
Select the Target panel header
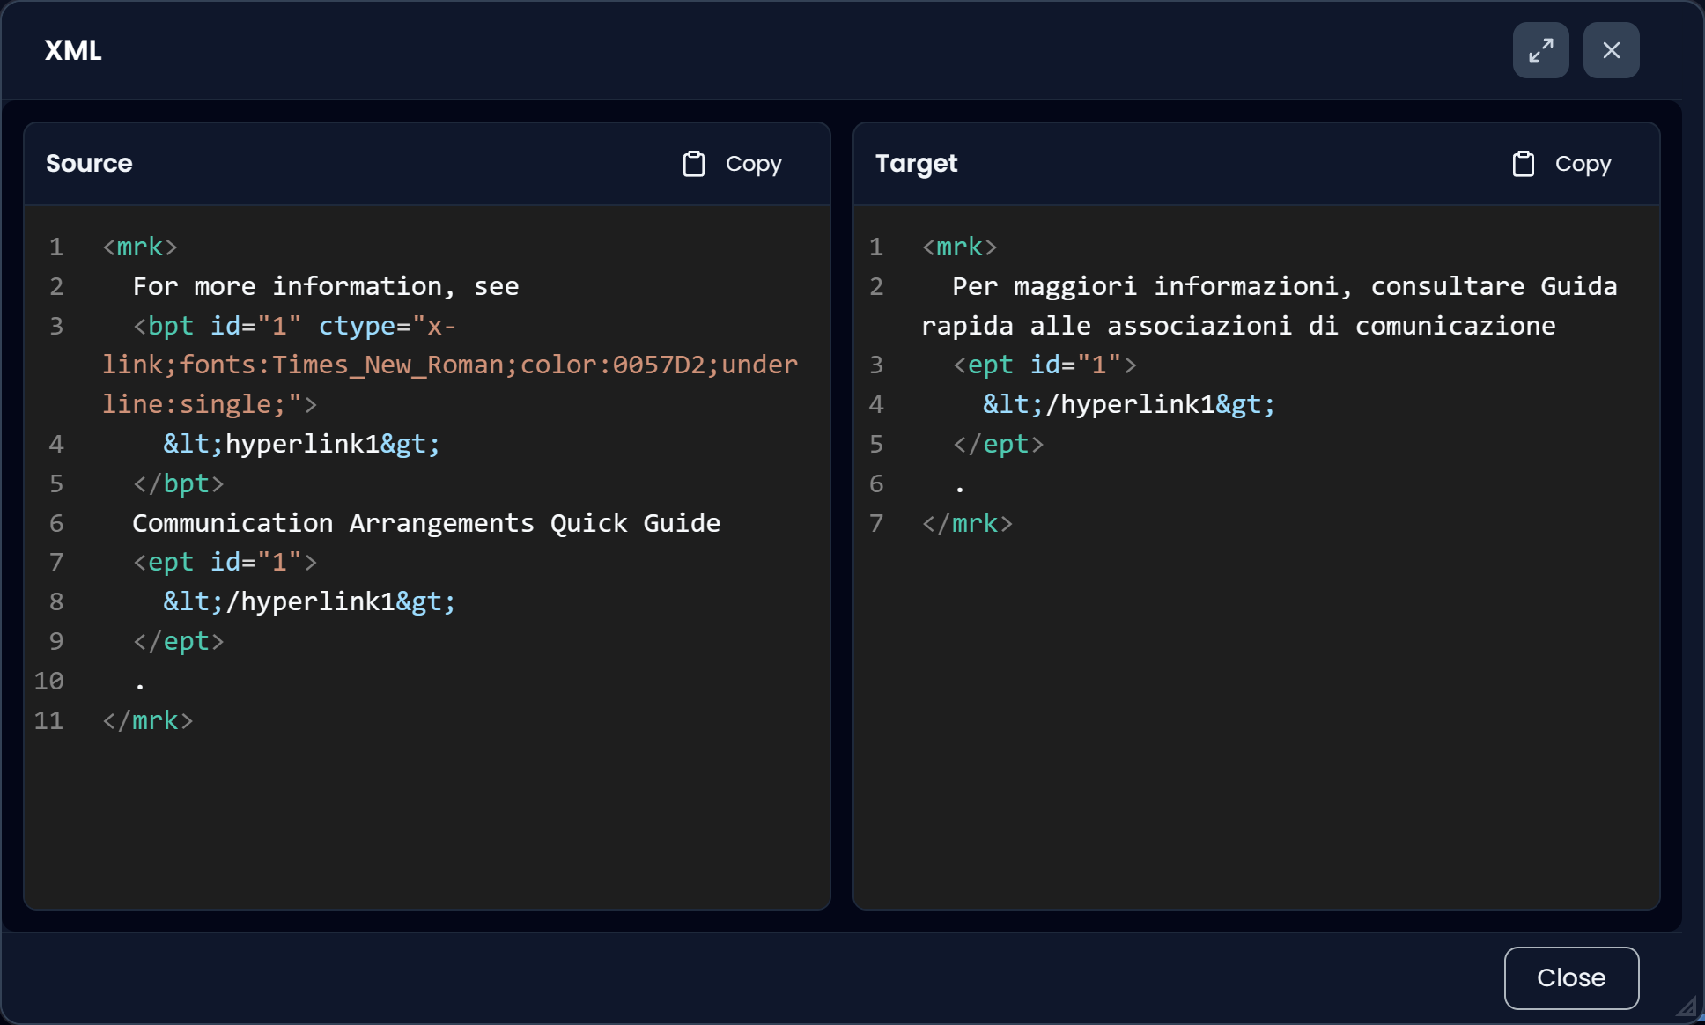(916, 163)
